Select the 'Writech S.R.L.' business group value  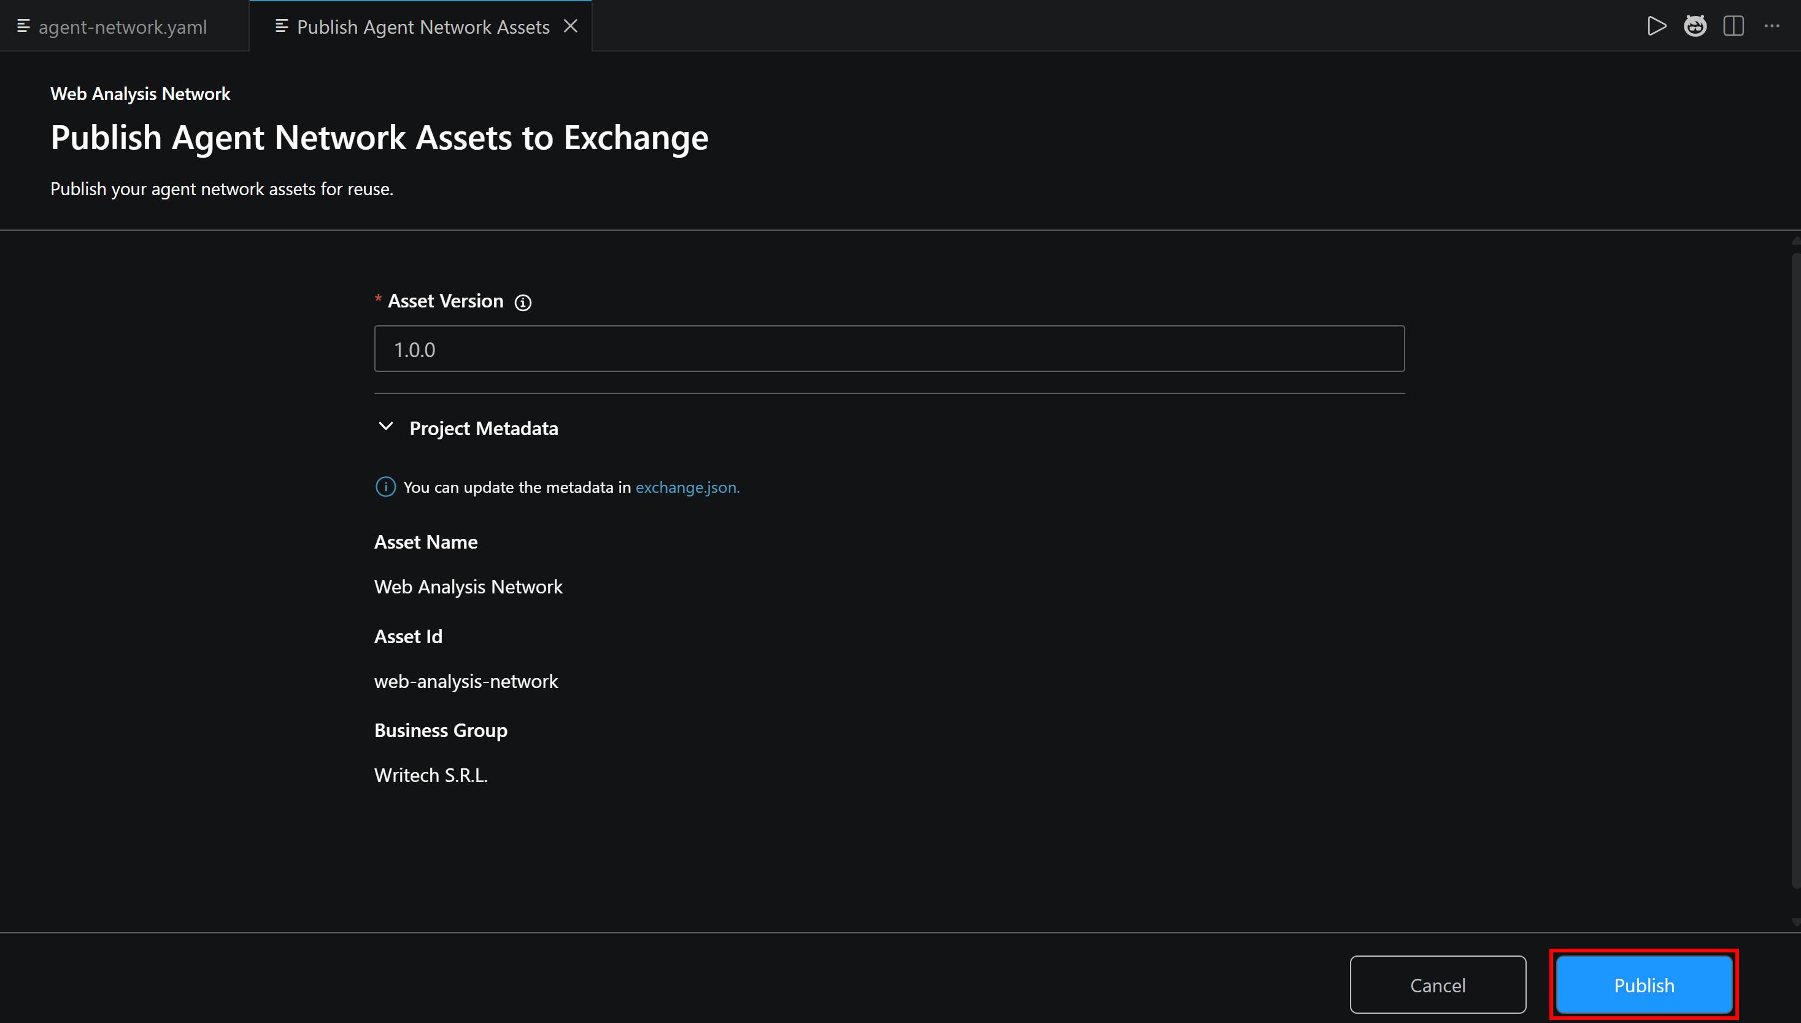pyautogui.click(x=431, y=775)
